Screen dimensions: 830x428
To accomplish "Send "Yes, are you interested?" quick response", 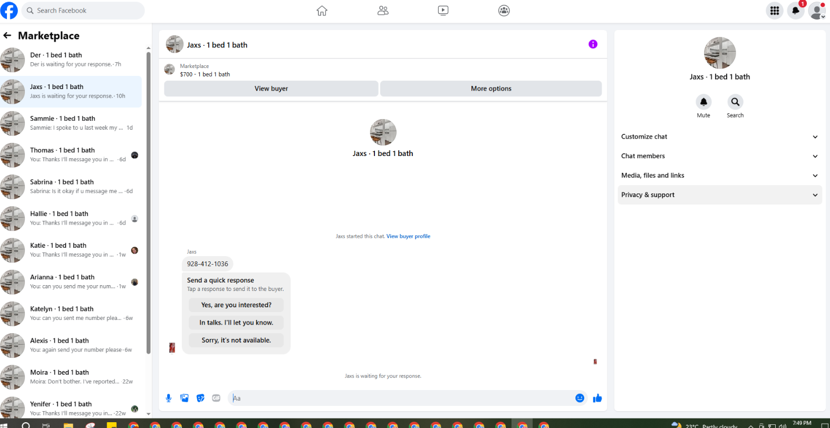I will [236, 305].
